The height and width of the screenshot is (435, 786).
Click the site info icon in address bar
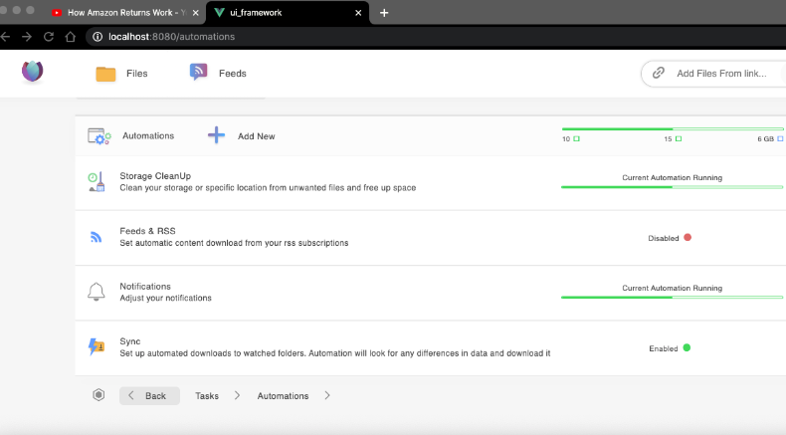(98, 37)
